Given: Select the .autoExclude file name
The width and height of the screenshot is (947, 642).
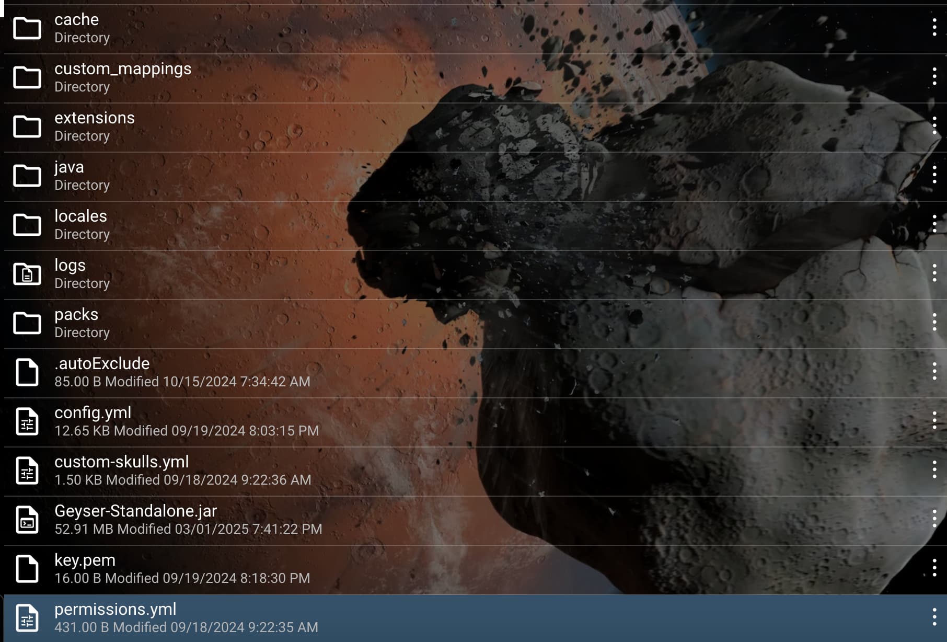Looking at the screenshot, I should (102, 364).
